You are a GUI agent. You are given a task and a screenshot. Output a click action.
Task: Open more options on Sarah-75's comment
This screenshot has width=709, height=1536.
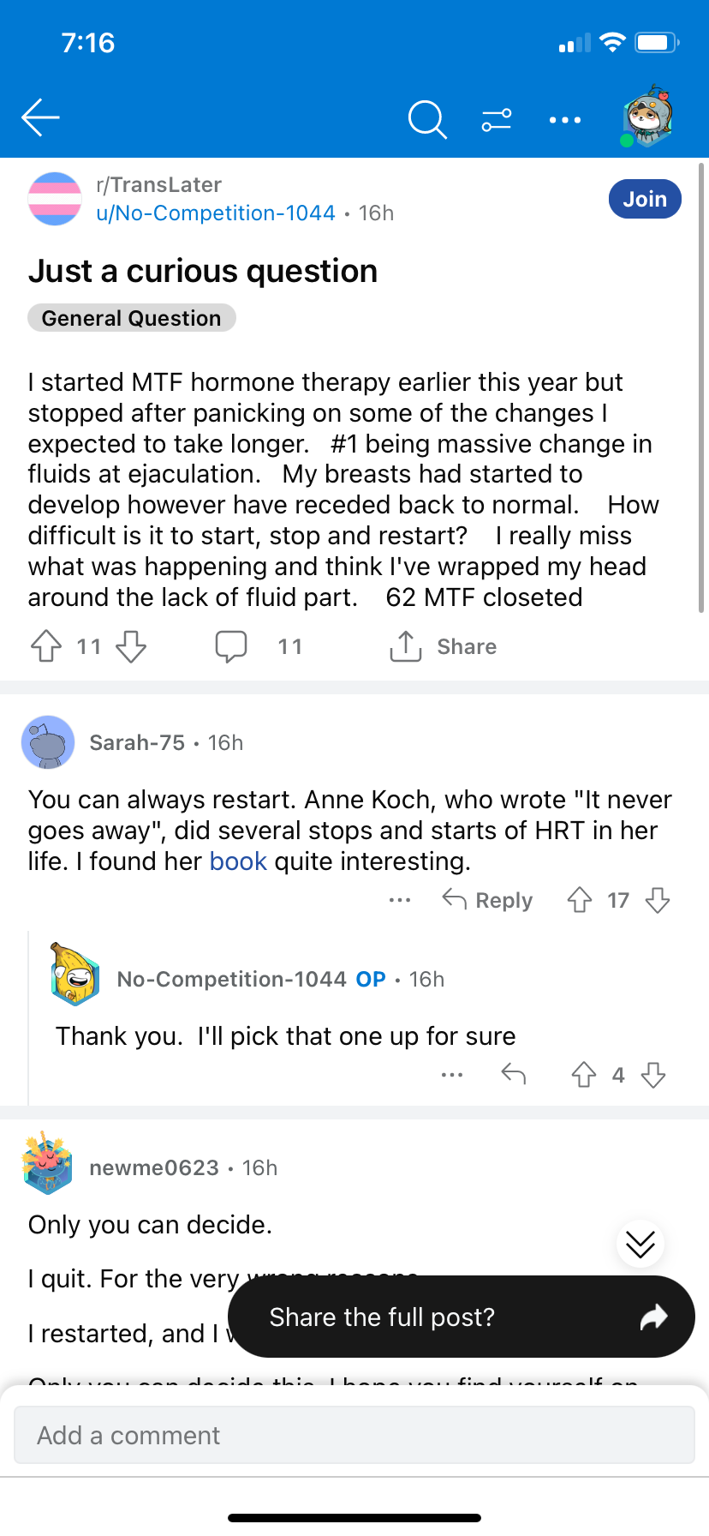[x=400, y=900]
